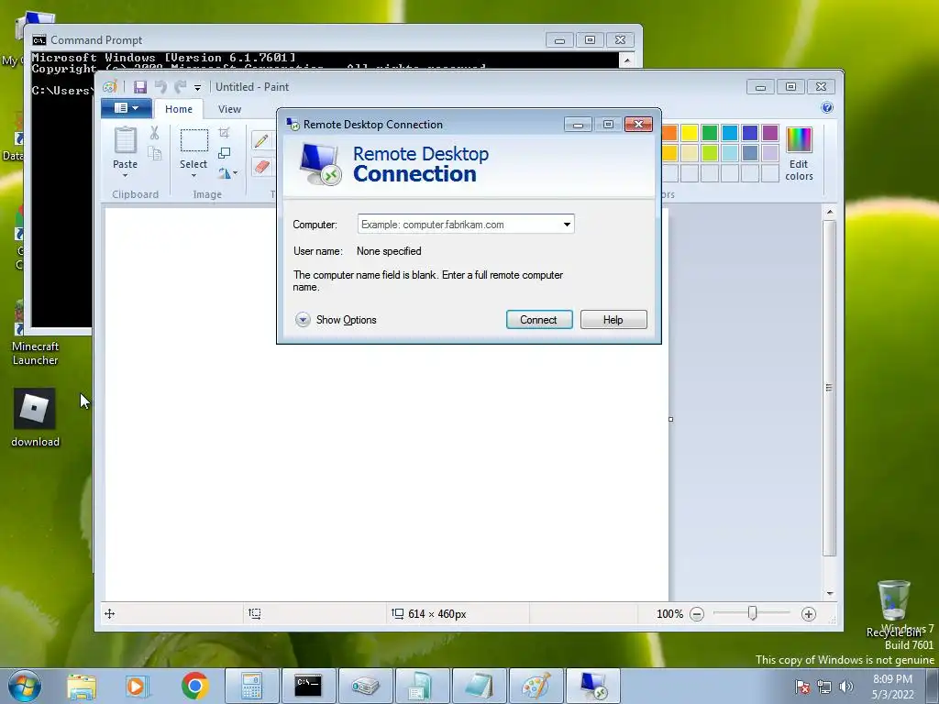Click the Help button in Remote Desktop

pos(613,320)
